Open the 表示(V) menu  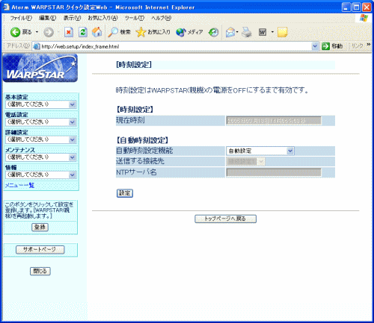72,18
